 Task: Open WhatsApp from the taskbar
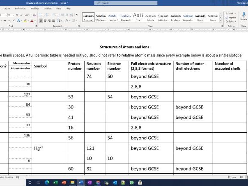tap(132, 183)
